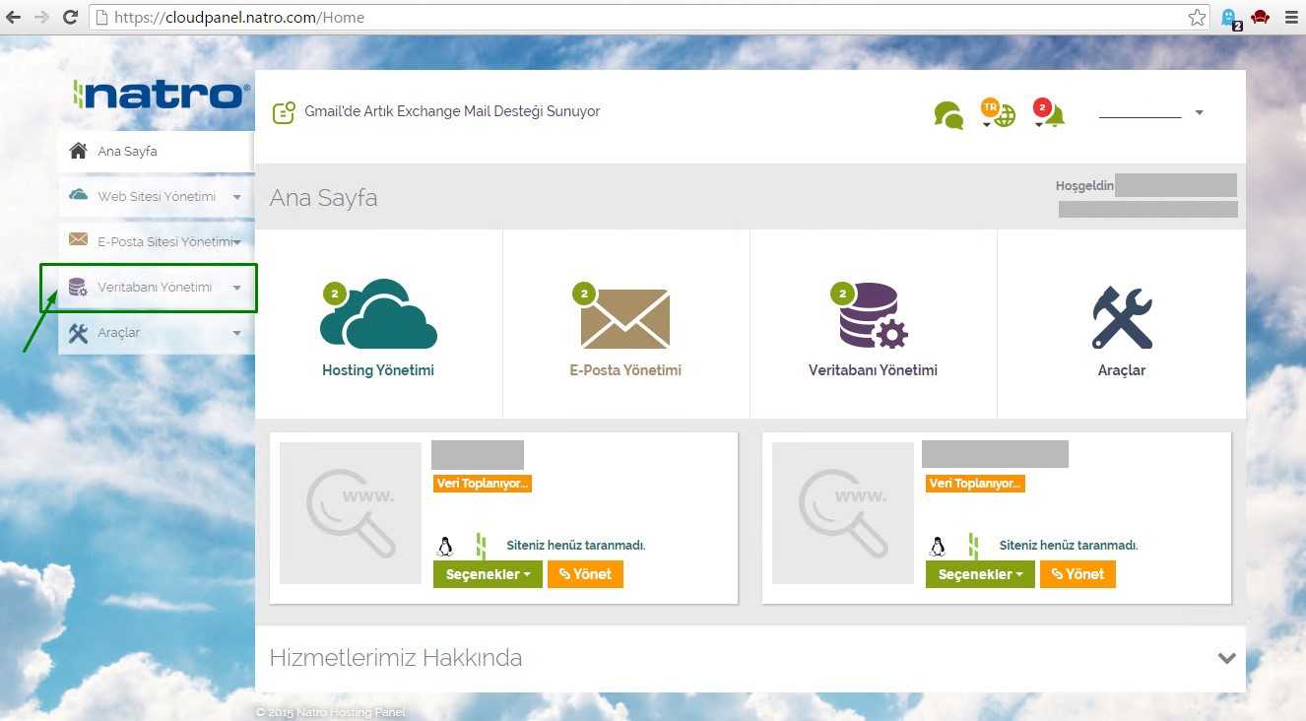
Task: Expand Web Sitesi Yönetimi dropdown arrow
Action: point(236,197)
